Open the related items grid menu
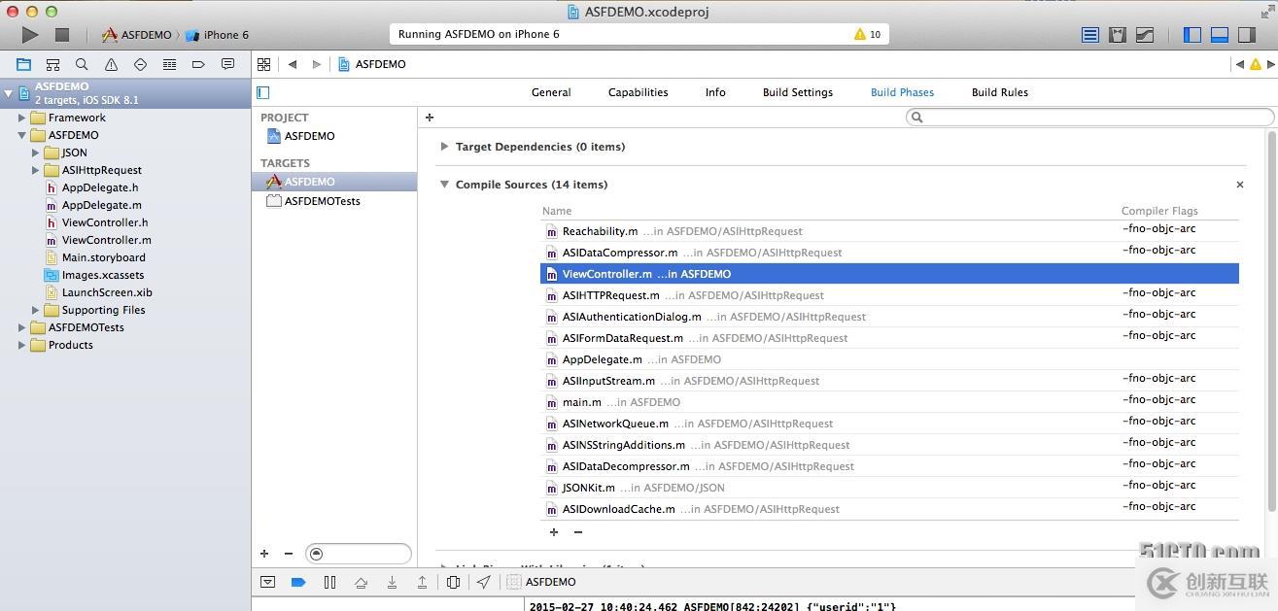 point(263,64)
